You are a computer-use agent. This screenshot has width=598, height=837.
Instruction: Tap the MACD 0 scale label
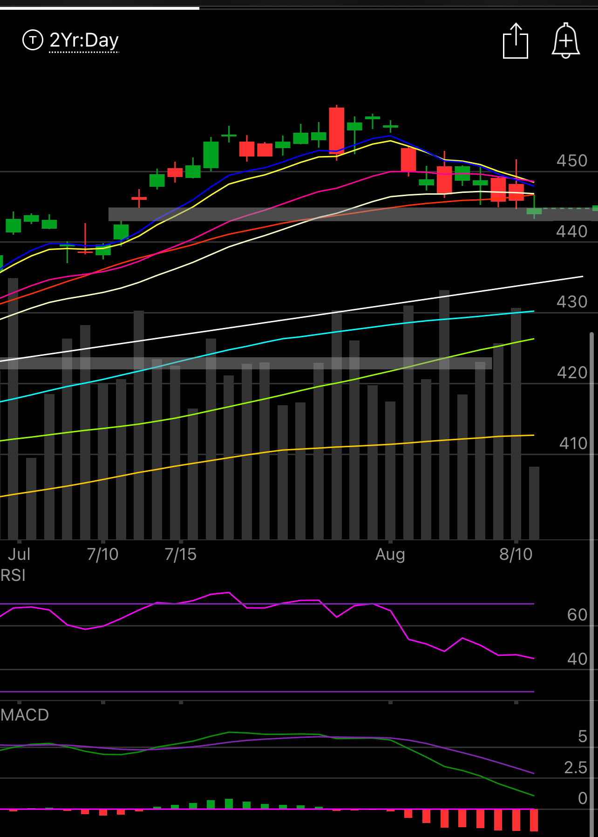(x=583, y=798)
